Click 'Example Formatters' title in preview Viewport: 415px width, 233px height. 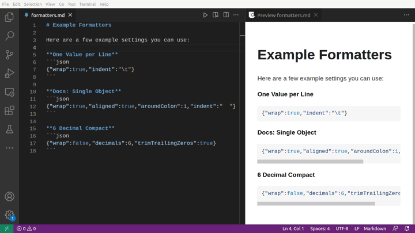(325, 55)
